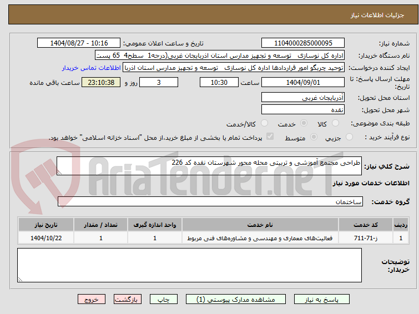Image resolution: width=419 pixels, height=314 pixels.
Task: Click the چاپ print button
Action: pos(164,300)
